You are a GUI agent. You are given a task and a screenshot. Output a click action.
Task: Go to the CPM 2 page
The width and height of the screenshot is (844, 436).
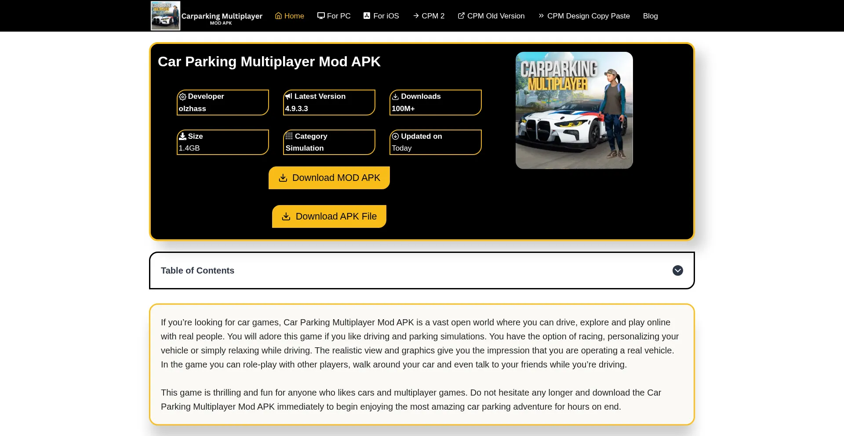coord(429,16)
